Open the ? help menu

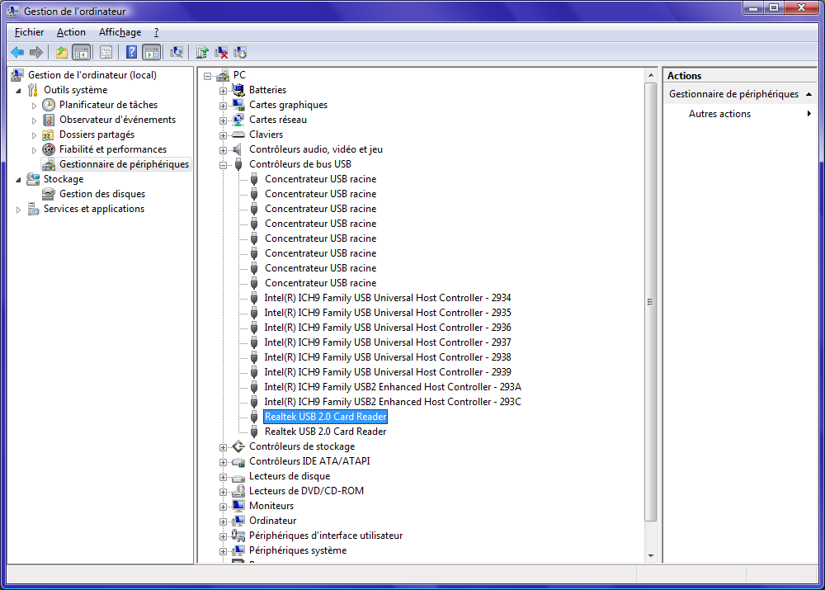(x=156, y=32)
